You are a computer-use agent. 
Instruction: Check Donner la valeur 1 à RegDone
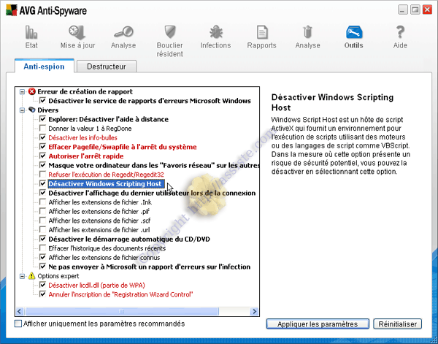tap(42, 129)
